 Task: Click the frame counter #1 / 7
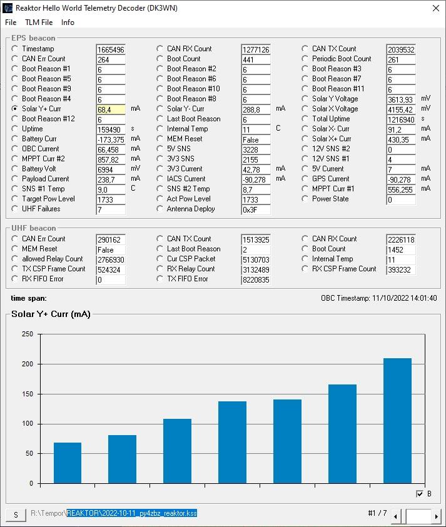pyautogui.click(x=377, y=513)
